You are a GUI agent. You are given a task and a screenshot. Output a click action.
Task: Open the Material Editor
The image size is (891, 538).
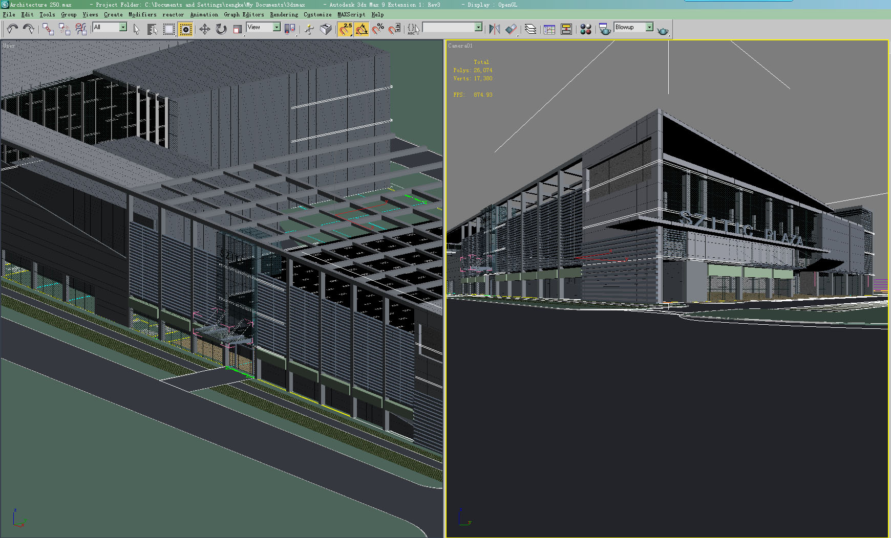(x=586, y=29)
